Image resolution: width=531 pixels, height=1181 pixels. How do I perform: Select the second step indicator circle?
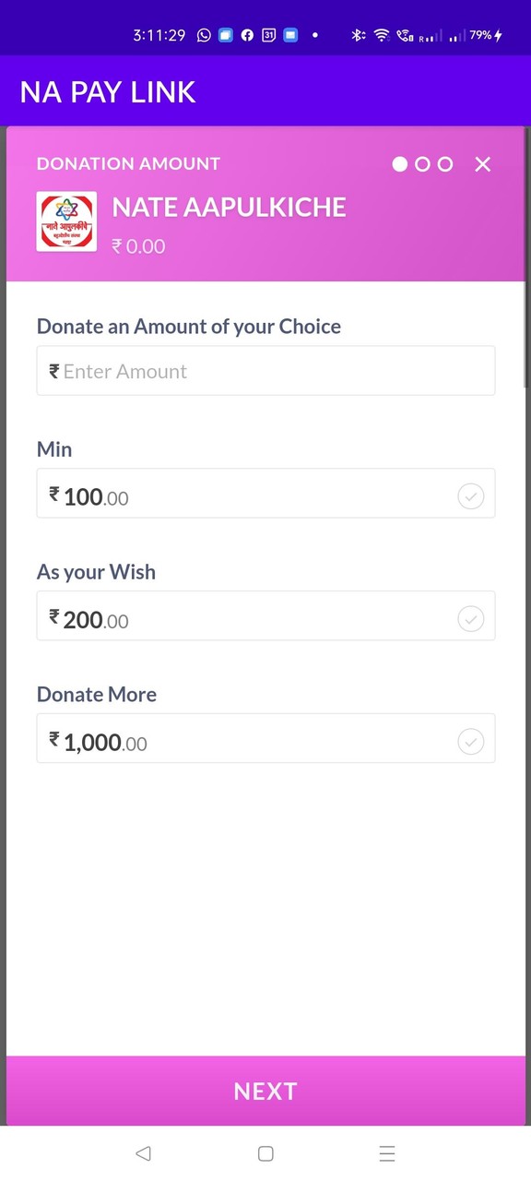[x=422, y=163]
